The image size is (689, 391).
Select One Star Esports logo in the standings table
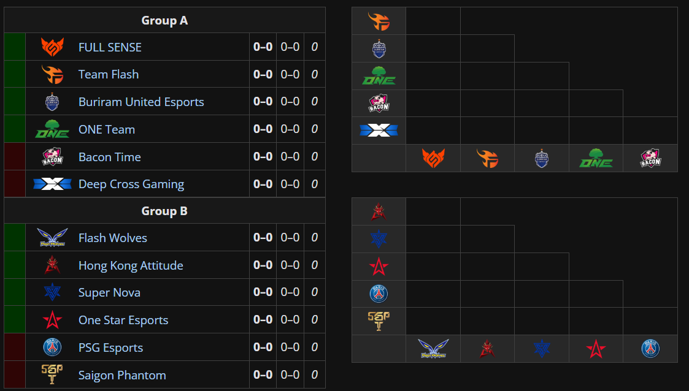click(52, 320)
